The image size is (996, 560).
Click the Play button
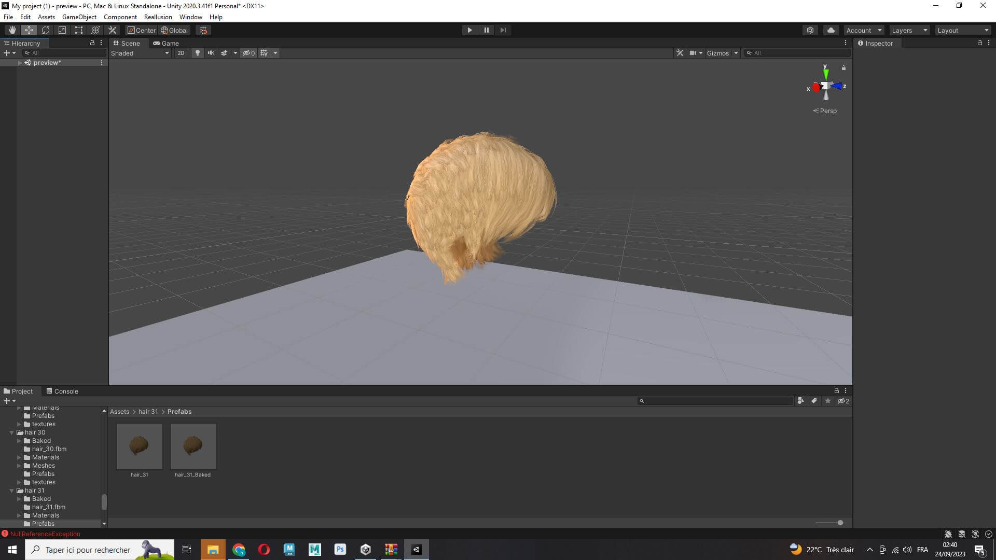tap(469, 30)
